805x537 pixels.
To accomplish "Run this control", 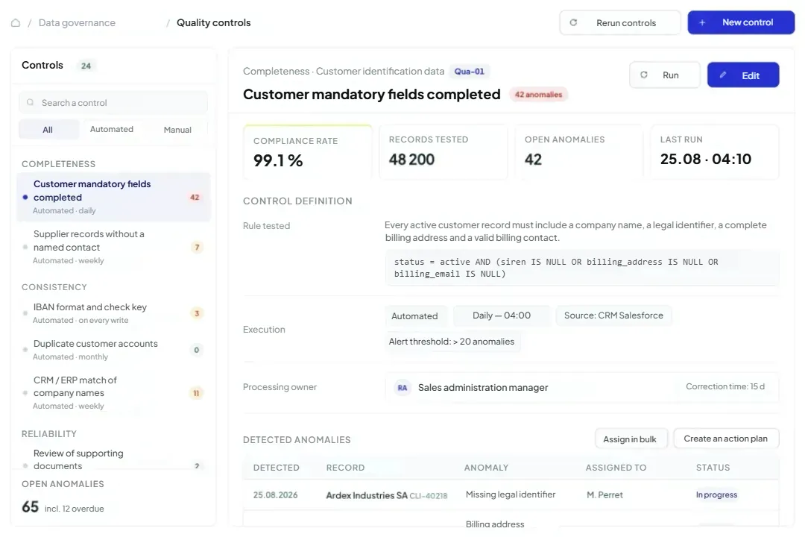I will tap(664, 75).
